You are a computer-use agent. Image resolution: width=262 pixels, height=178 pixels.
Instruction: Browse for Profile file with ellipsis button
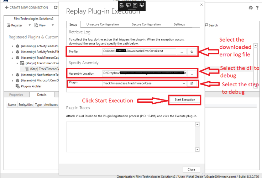pyautogui.click(x=182, y=52)
